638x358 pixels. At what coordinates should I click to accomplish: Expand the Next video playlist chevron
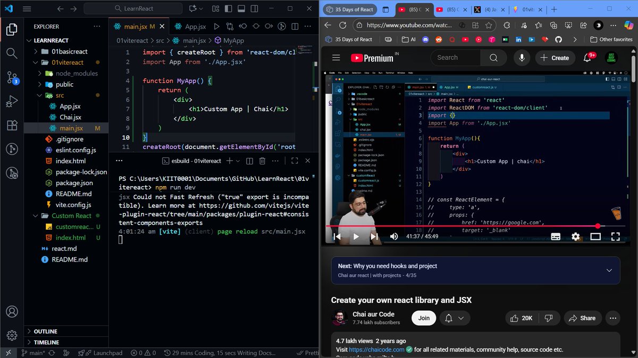[609, 270]
